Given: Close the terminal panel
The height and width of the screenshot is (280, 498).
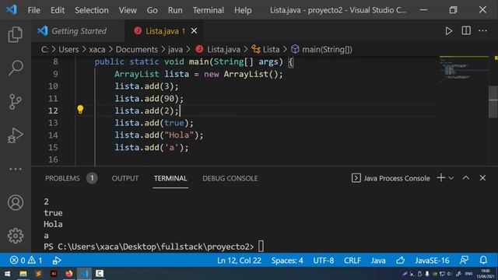Looking at the screenshot, I should click(x=482, y=178).
